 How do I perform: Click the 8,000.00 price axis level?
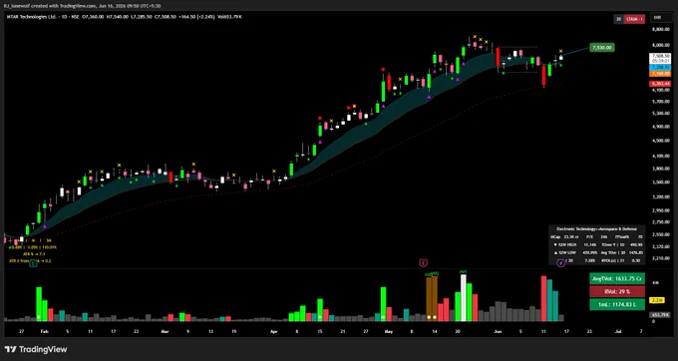coord(661,45)
